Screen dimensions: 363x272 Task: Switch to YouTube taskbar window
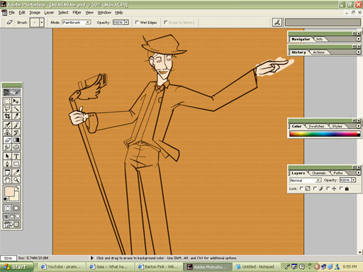pos(62,267)
